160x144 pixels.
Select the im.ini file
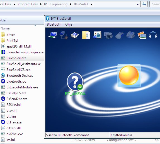click(x=11, y=140)
